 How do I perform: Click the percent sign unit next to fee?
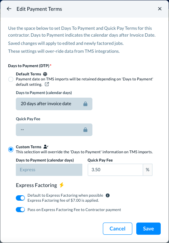pyautogui.click(x=147, y=170)
